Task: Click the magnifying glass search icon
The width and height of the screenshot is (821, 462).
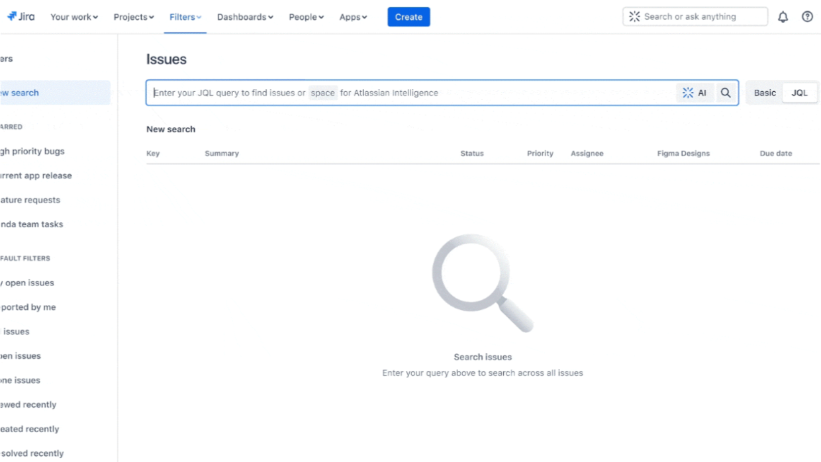Action: pos(726,93)
